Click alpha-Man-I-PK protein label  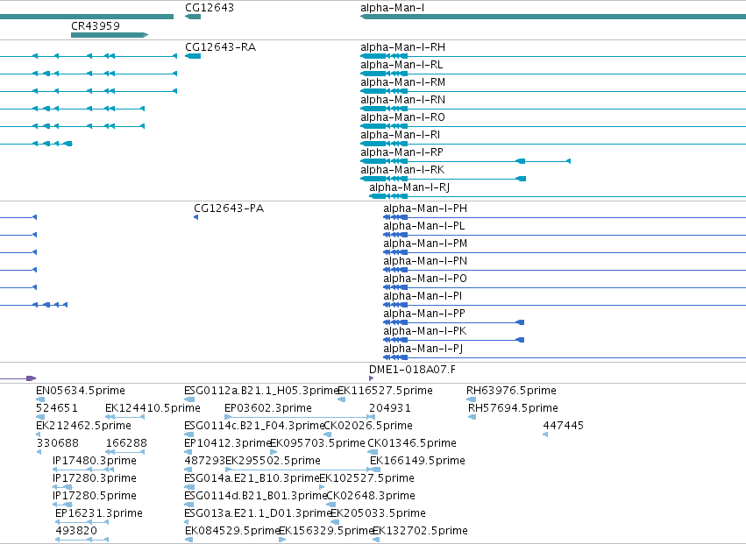425,331
